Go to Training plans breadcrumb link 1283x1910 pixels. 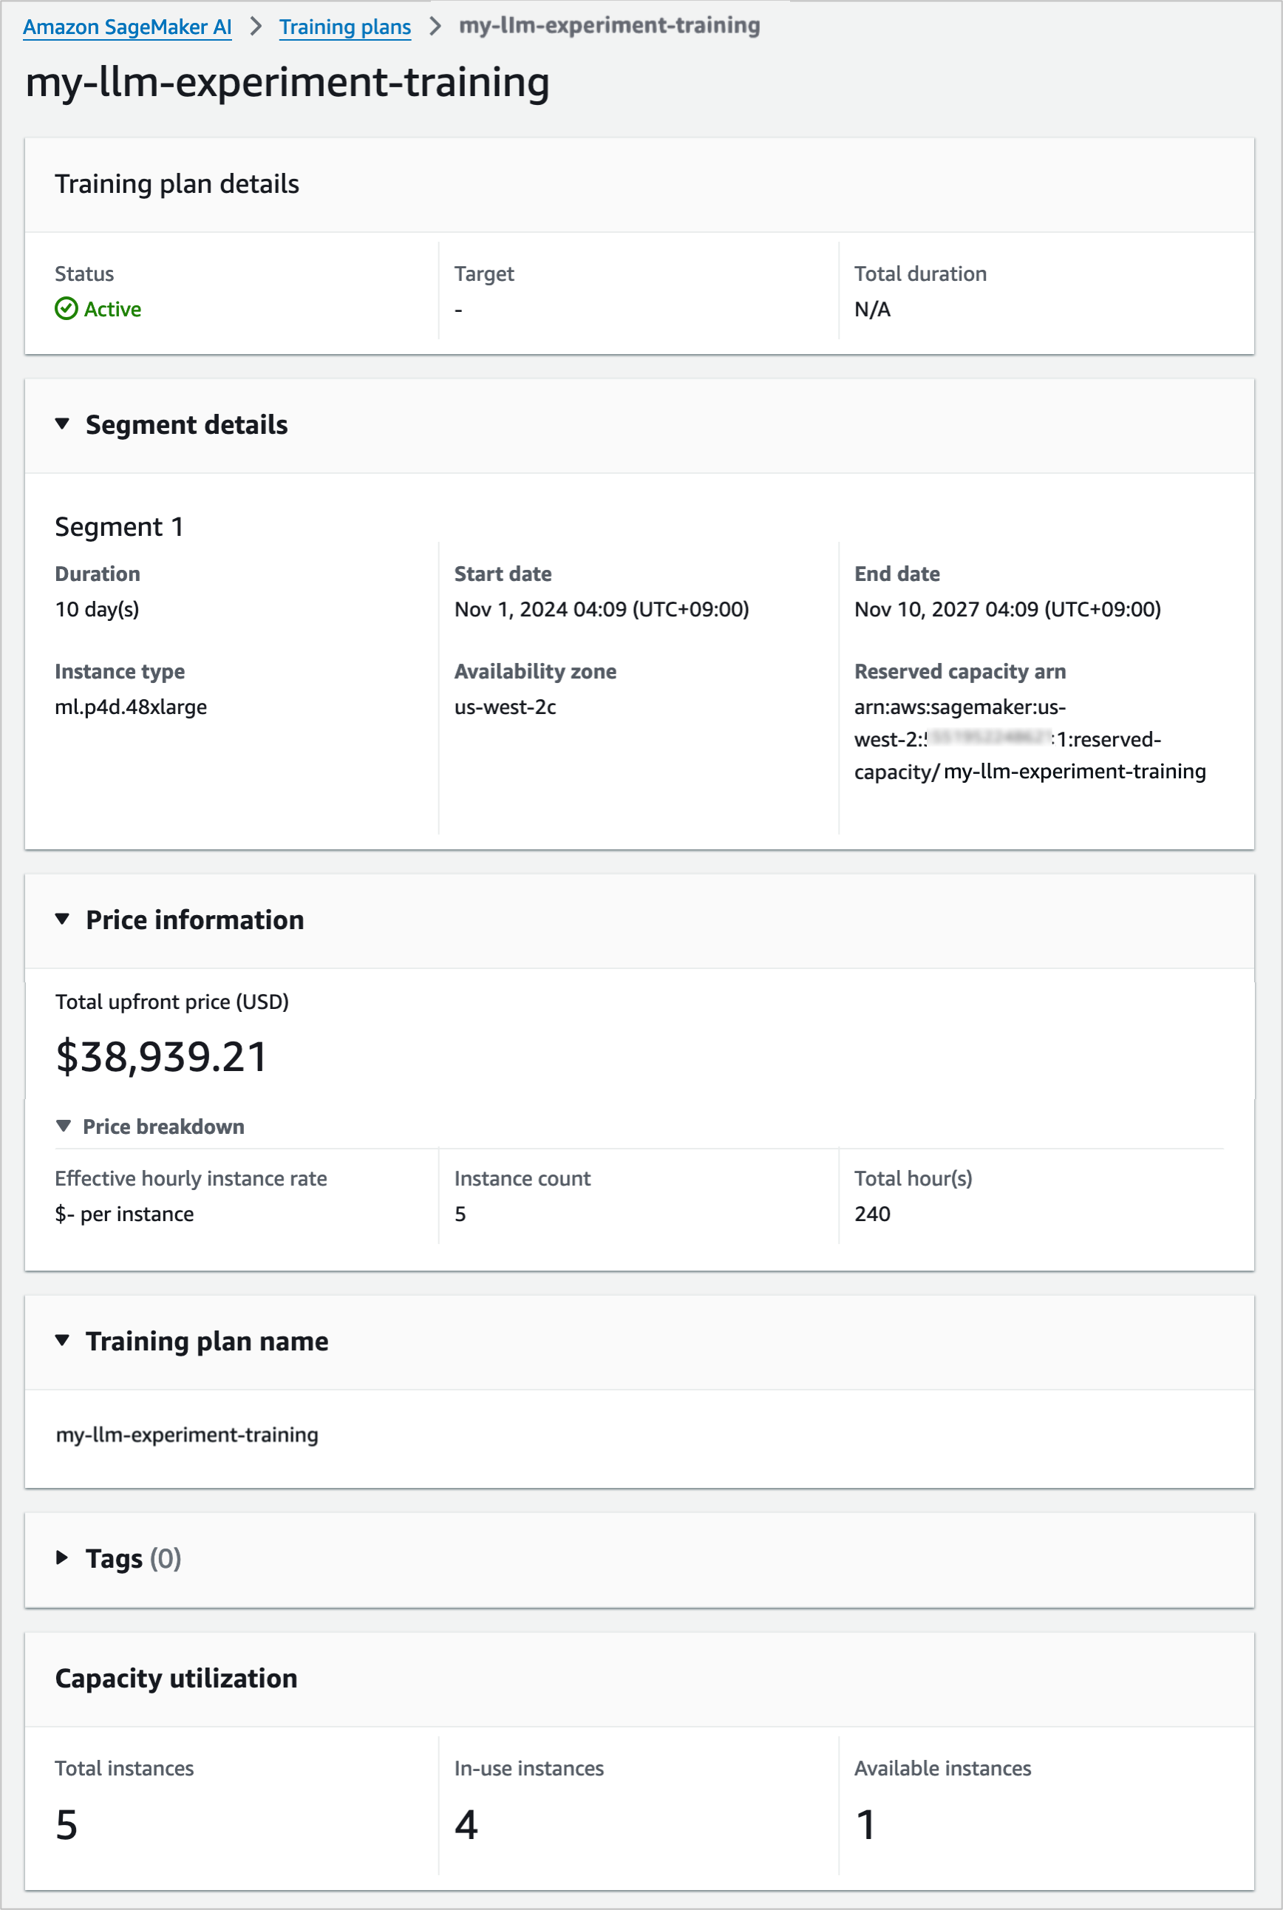click(344, 27)
